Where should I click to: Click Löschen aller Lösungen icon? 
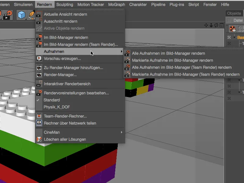click(x=39, y=139)
